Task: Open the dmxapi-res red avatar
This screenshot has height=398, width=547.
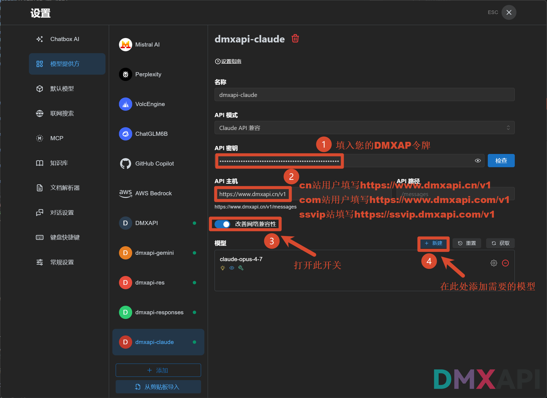Action: click(x=126, y=283)
